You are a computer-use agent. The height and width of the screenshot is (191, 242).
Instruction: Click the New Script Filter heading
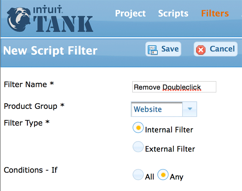[50, 51]
